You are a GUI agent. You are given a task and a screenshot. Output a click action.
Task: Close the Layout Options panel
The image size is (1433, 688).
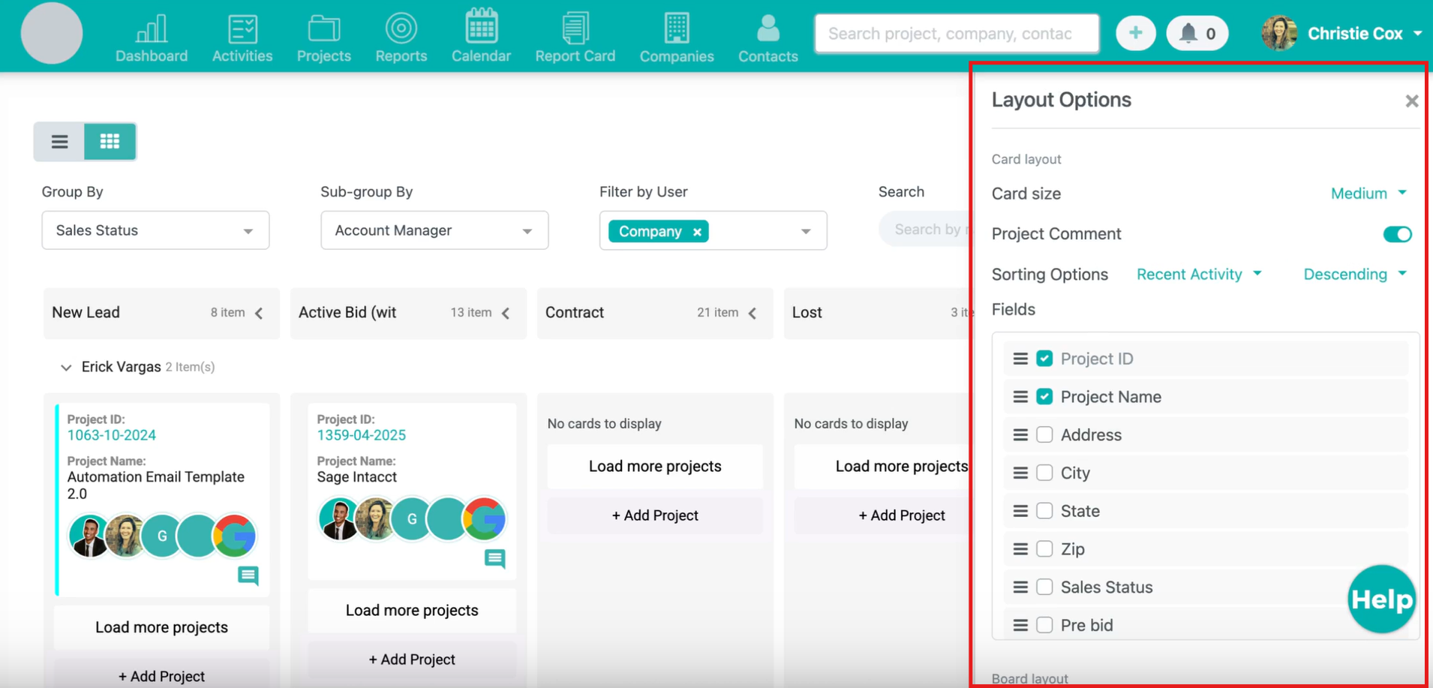[1411, 101]
